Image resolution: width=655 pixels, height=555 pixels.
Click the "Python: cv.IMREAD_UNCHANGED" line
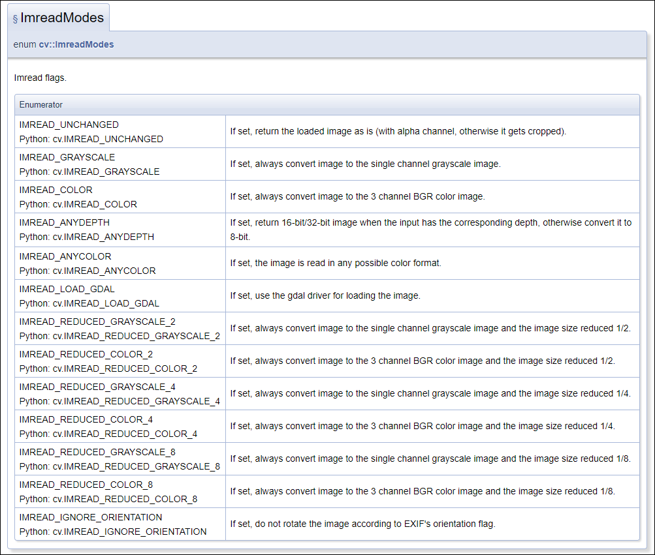[x=91, y=139]
